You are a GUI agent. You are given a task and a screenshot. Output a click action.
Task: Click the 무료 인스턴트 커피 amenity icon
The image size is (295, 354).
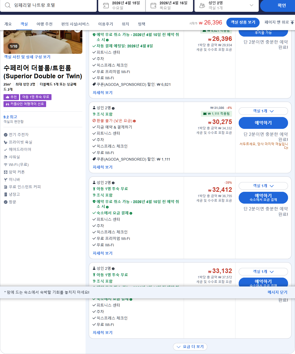(x=6, y=187)
